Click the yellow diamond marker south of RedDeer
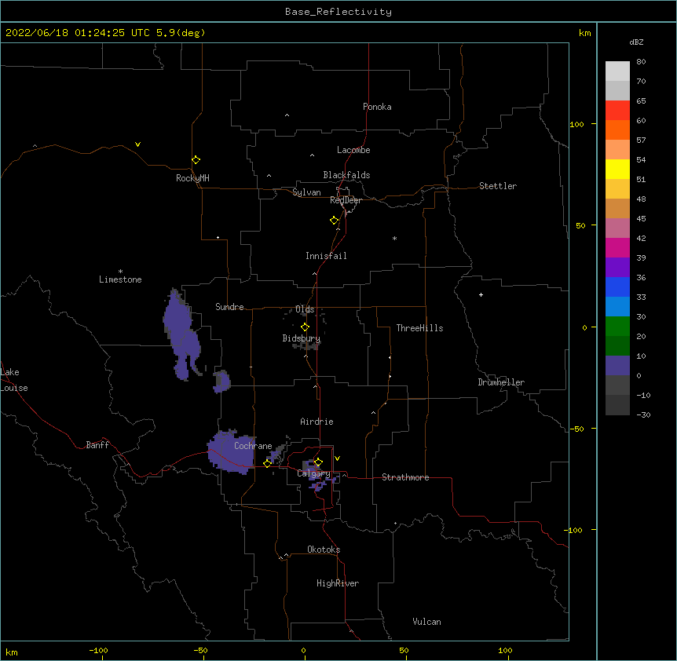The image size is (677, 661). (x=334, y=221)
